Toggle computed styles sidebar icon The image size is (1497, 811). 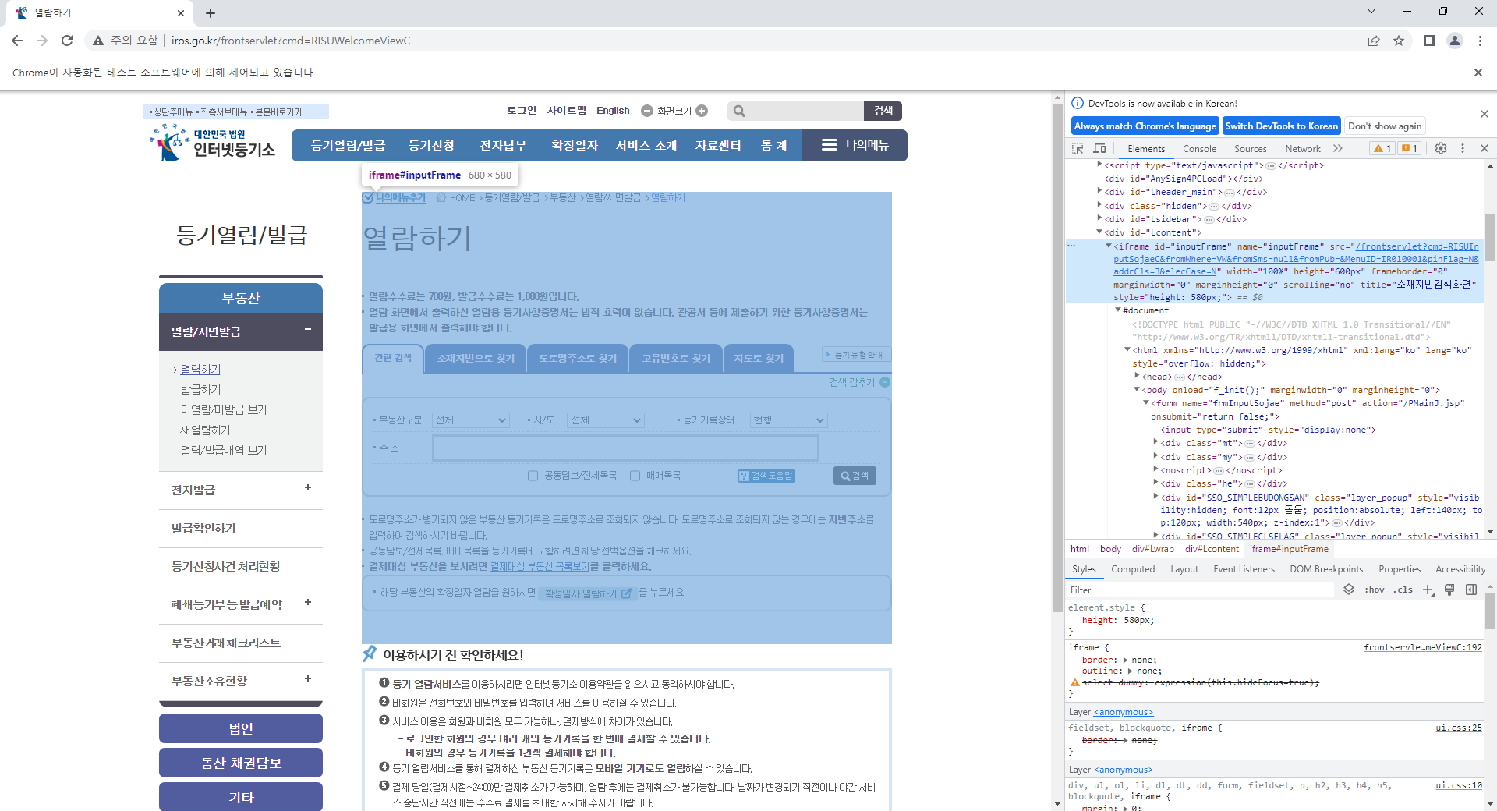1471,590
